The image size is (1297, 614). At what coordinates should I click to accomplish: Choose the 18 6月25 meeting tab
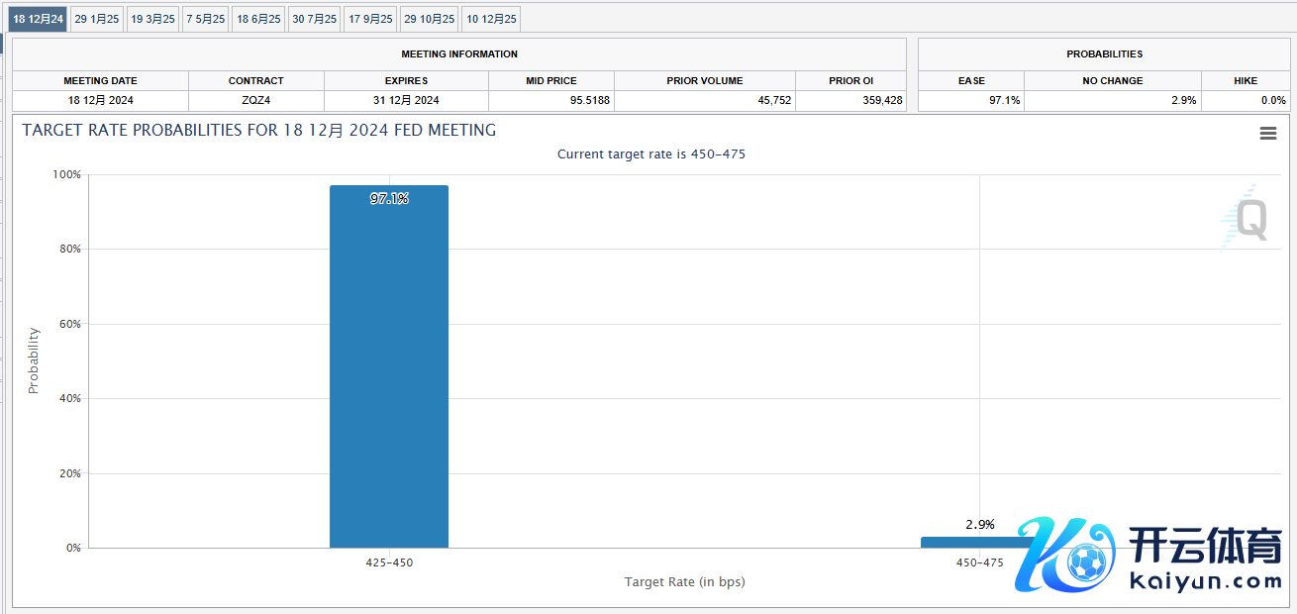[x=258, y=19]
